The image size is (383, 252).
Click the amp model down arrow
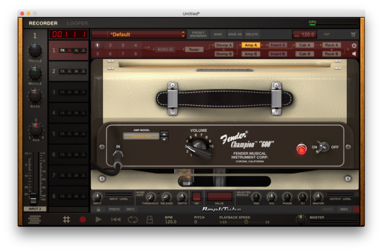point(164,139)
